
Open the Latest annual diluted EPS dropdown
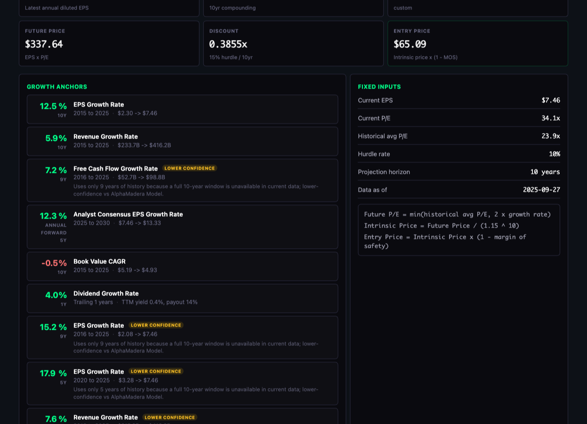(109, 8)
